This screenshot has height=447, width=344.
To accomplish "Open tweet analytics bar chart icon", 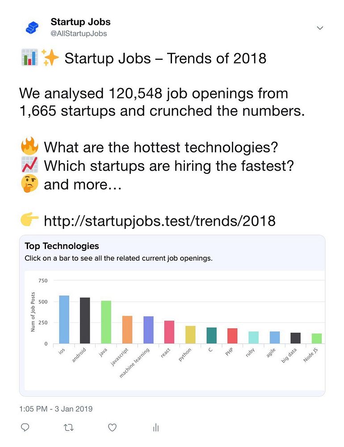I will click(x=156, y=427).
